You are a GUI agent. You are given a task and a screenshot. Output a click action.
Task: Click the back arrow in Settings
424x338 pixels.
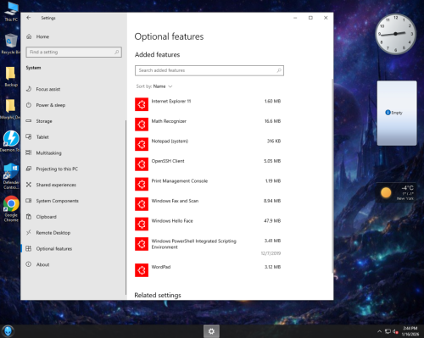pyautogui.click(x=29, y=18)
